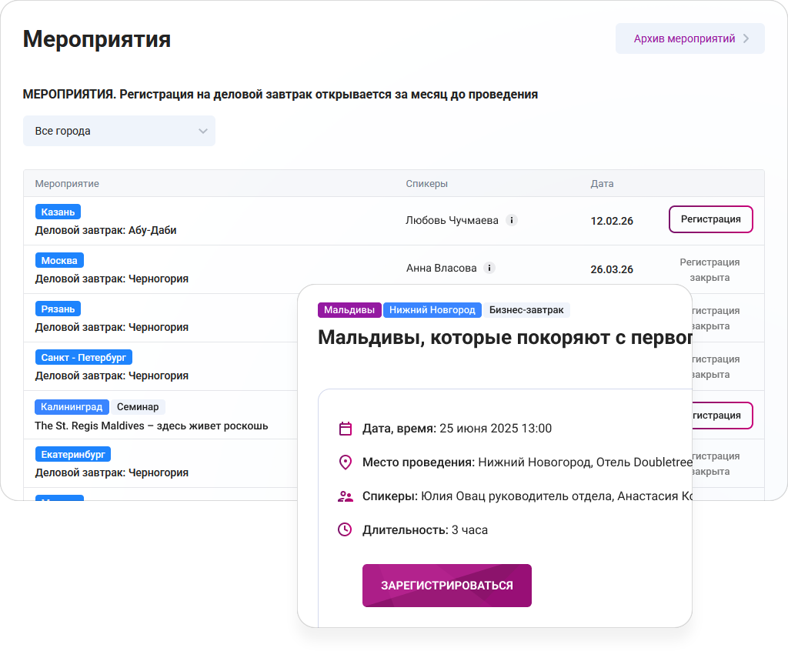Click the chevron in the cities filter
Viewport: 788px width, 651px height.
pyautogui.click(x=203, y=131)
